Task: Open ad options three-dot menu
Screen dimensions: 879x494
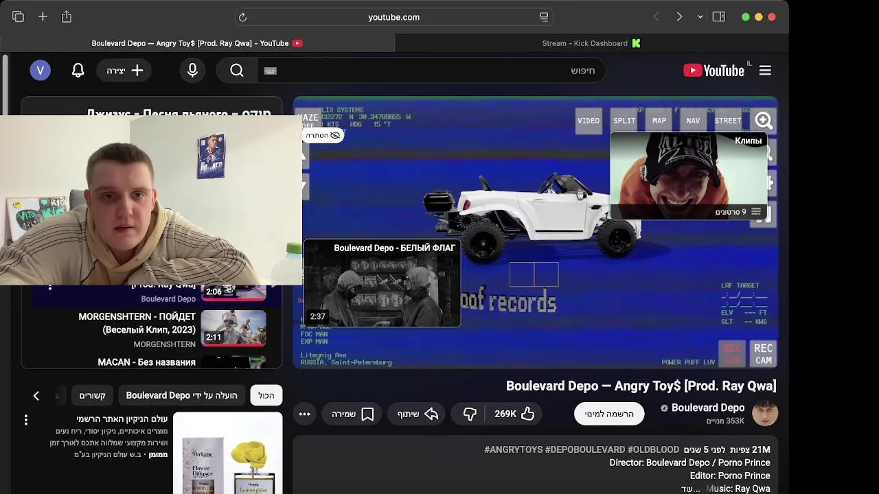Action: point(26,420)
